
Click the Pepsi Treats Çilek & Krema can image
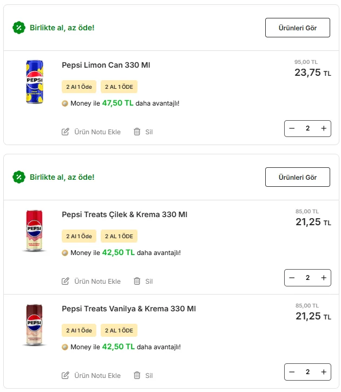[x=34, y=231]
